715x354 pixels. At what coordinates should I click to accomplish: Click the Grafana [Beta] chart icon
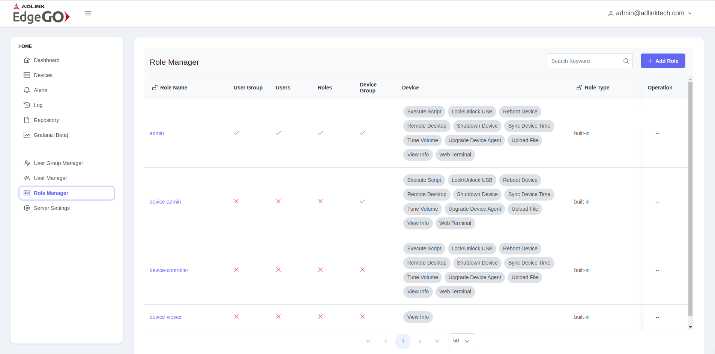[27, 135]
